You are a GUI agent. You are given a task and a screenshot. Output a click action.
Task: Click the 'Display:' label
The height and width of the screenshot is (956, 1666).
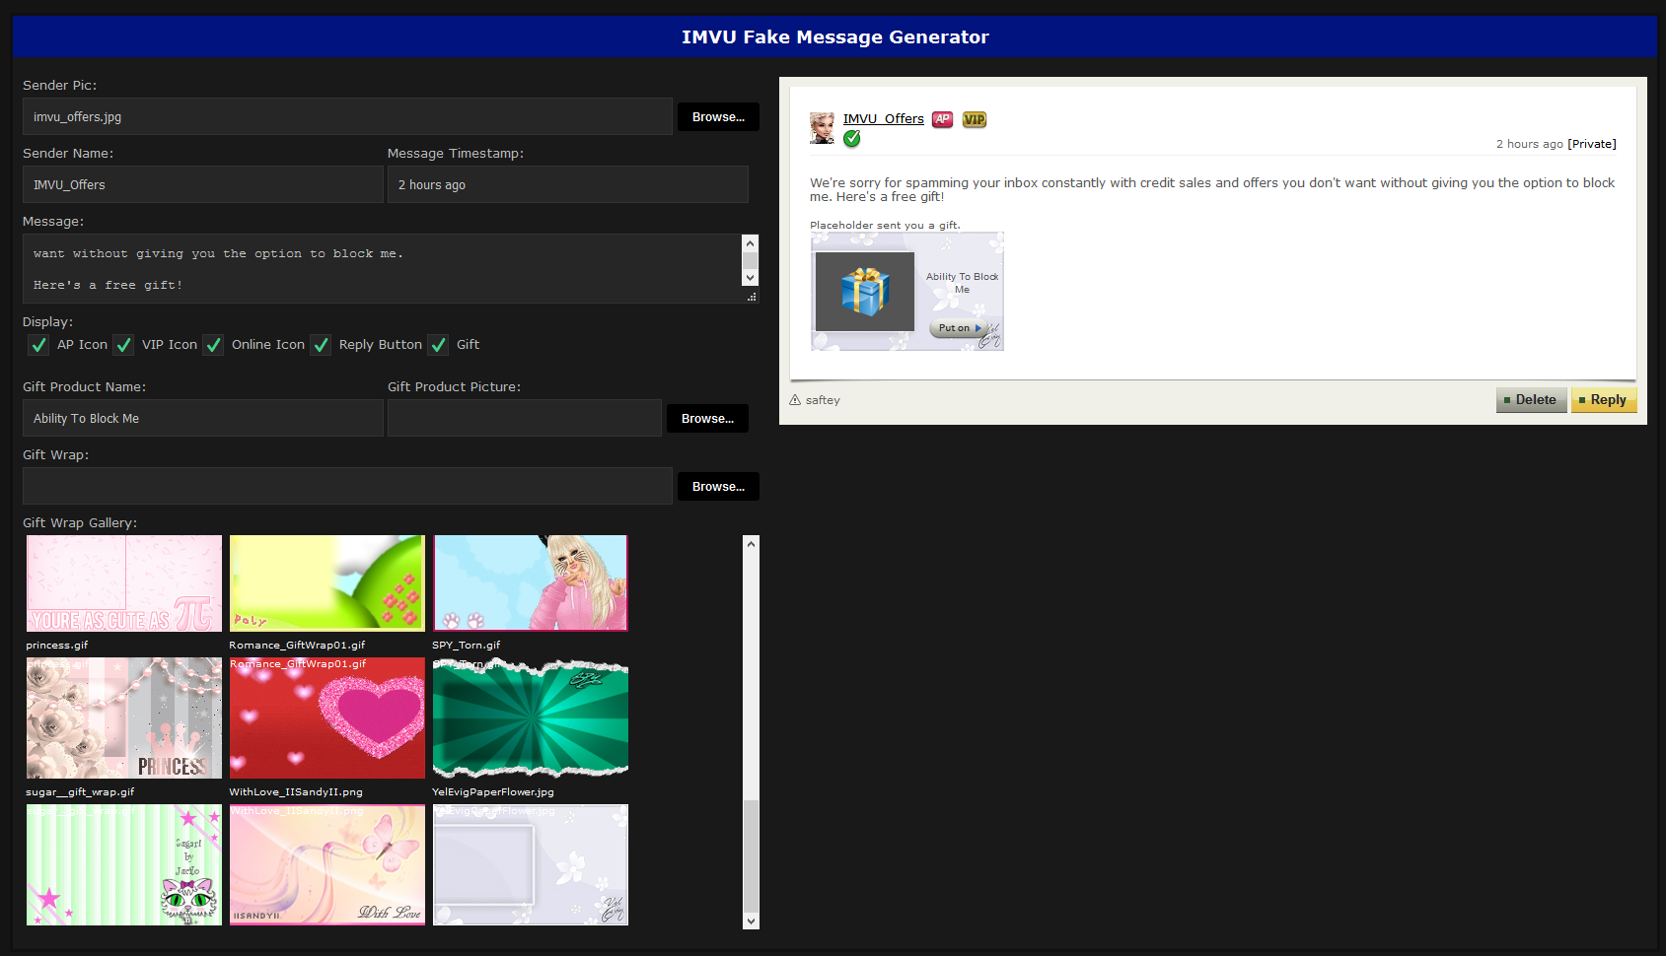click(47, 322)
